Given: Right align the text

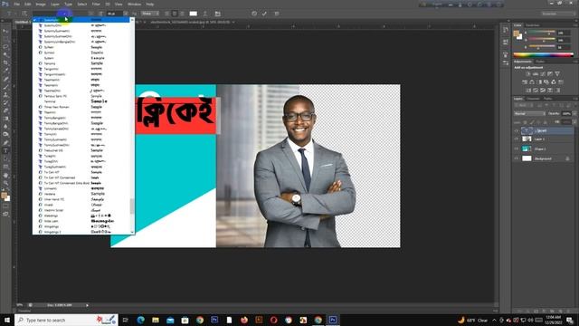Looking at the screenshot, I should pyautogui.click(x=182, y=14).
